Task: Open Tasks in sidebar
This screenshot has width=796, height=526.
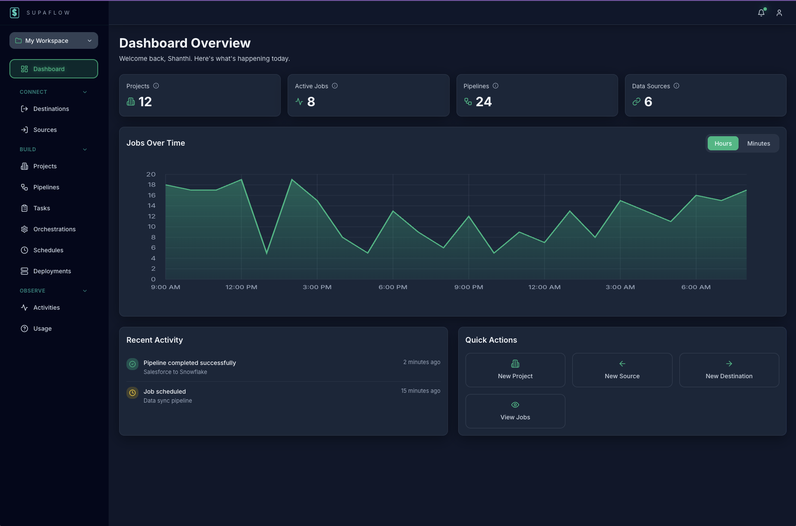Action: click(x=54, y=208)
